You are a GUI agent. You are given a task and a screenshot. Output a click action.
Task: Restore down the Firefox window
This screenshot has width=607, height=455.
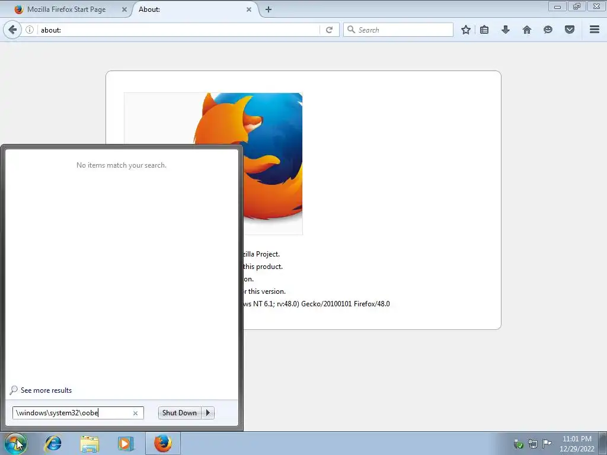[576, 6]
